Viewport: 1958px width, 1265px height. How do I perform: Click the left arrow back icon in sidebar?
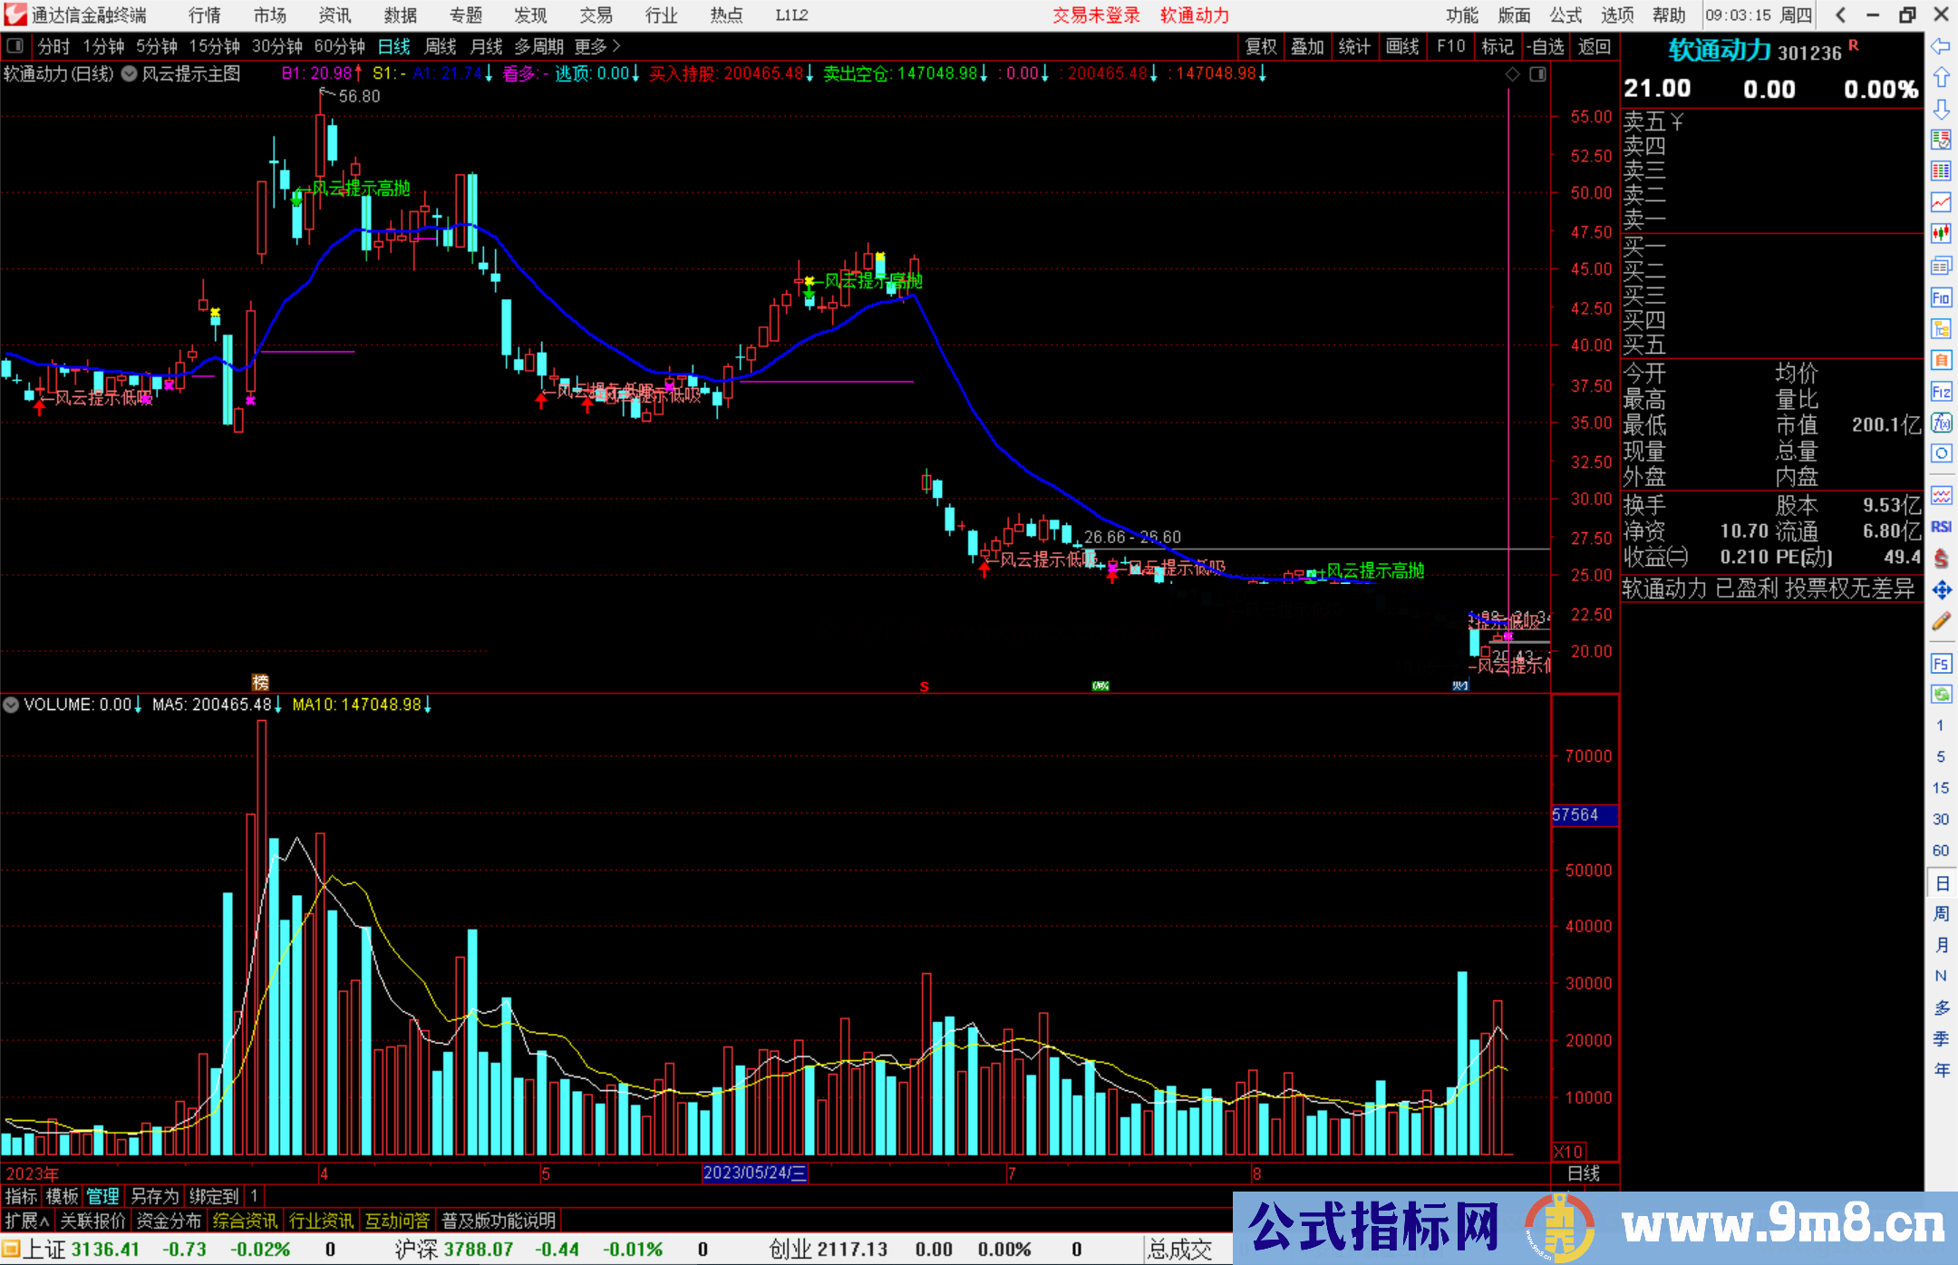tap(1941, 46)
